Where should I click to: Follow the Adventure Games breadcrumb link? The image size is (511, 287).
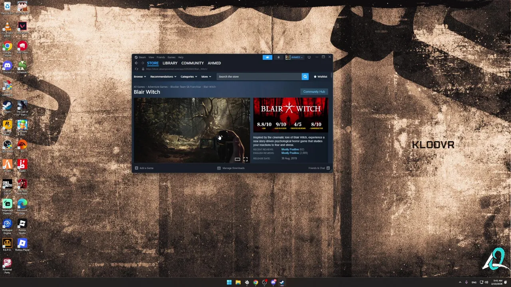158,86
